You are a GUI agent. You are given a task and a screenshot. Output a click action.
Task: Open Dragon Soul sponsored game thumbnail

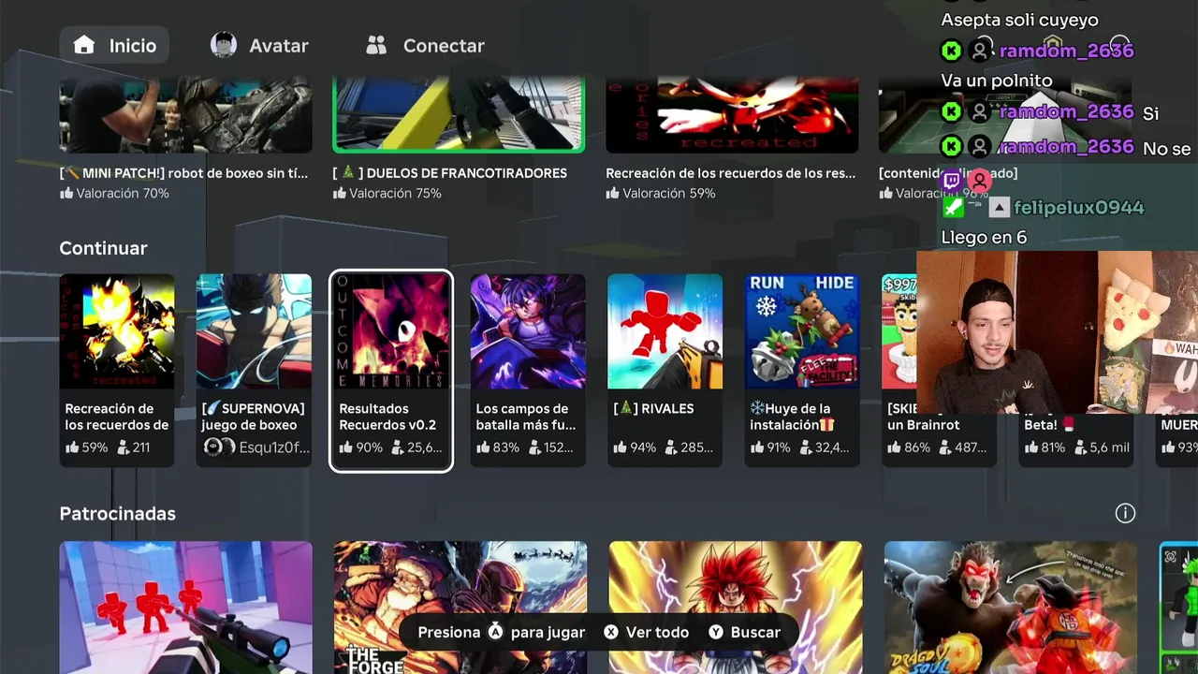1011,608
